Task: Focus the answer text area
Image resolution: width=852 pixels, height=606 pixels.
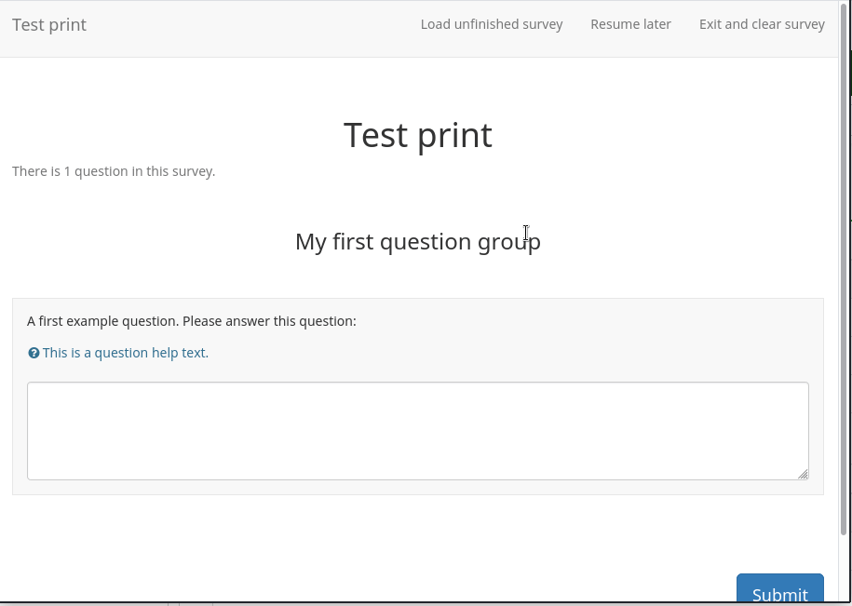Action: [x=417, y=430]
